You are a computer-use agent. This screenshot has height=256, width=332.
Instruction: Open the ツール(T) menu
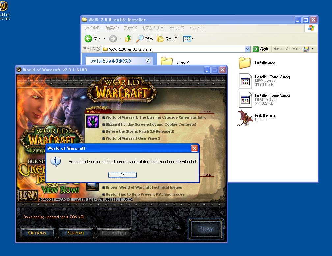[177, 28]
